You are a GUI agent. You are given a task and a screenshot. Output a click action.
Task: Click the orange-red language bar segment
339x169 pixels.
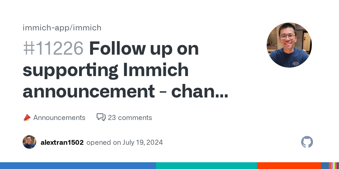pos(289,166)
